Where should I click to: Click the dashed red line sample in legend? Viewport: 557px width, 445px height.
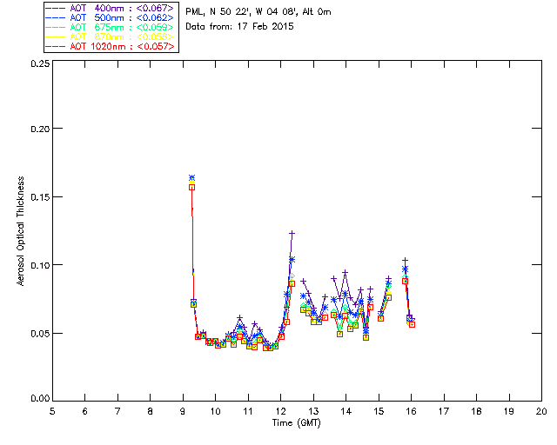(56, 46)
